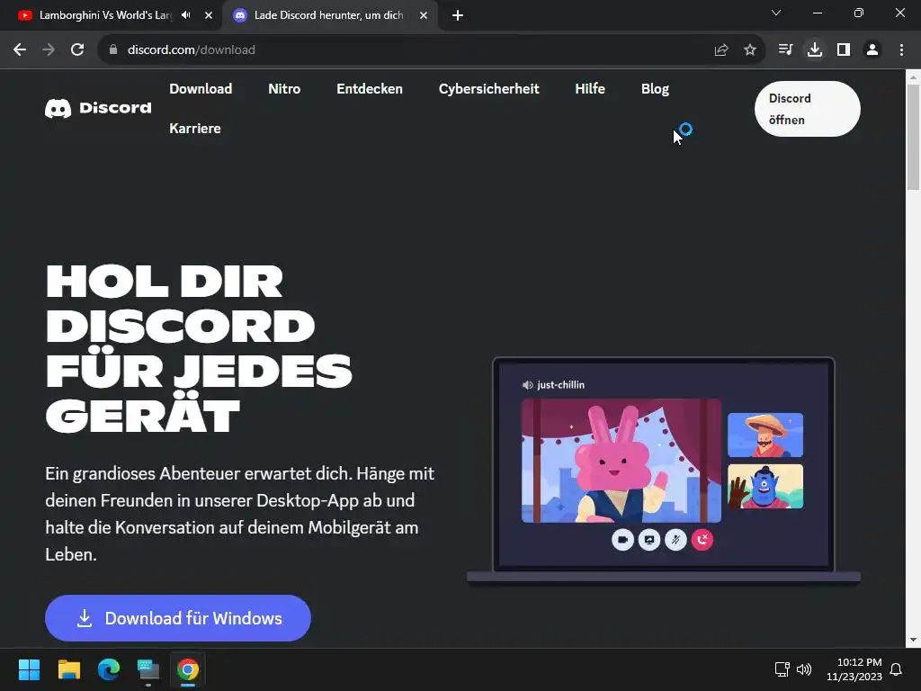921x691 pixels.
Task: Click the hat-wearing avatar thumbnail
Action: coord(765,435)
